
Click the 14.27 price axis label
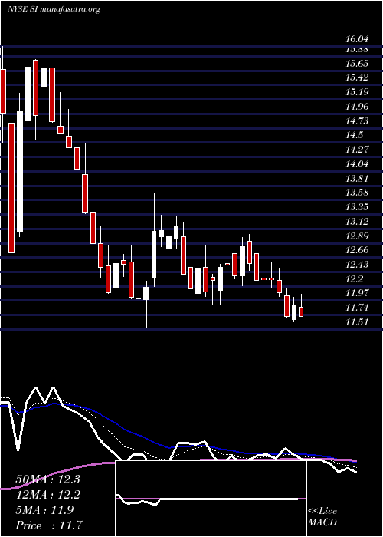pos(357,150)
